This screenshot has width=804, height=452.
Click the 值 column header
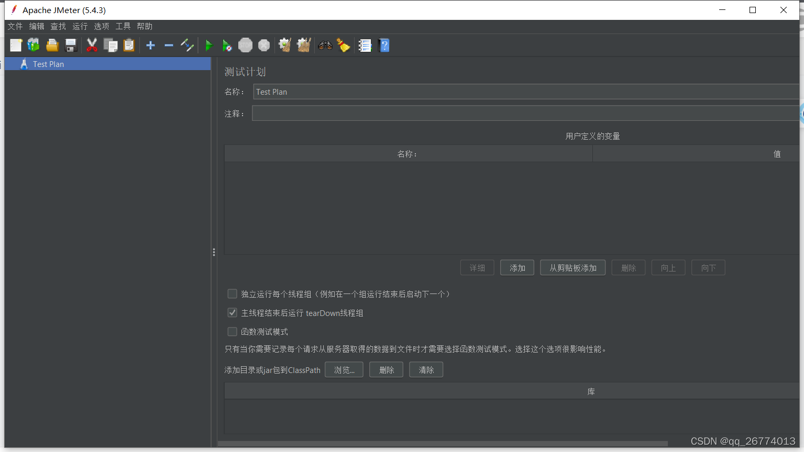pyautogui.click(x=697, y=154)
